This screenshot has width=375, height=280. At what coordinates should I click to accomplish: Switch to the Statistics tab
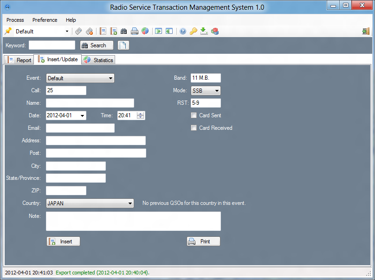click(x=98, y=60)
